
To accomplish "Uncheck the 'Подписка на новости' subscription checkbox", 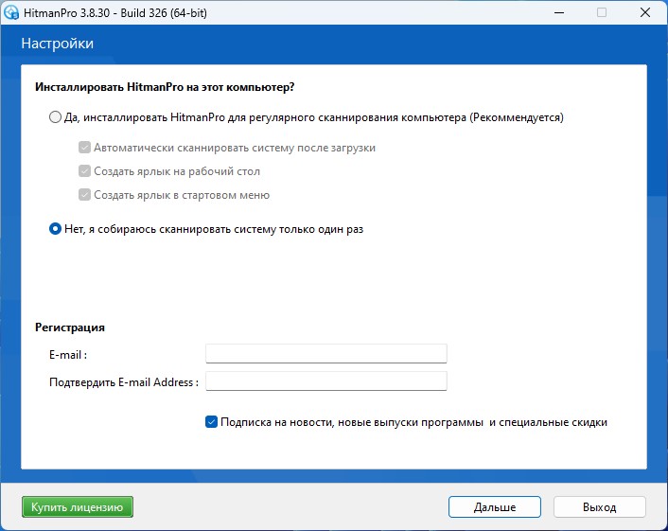I will coord(211,422).
